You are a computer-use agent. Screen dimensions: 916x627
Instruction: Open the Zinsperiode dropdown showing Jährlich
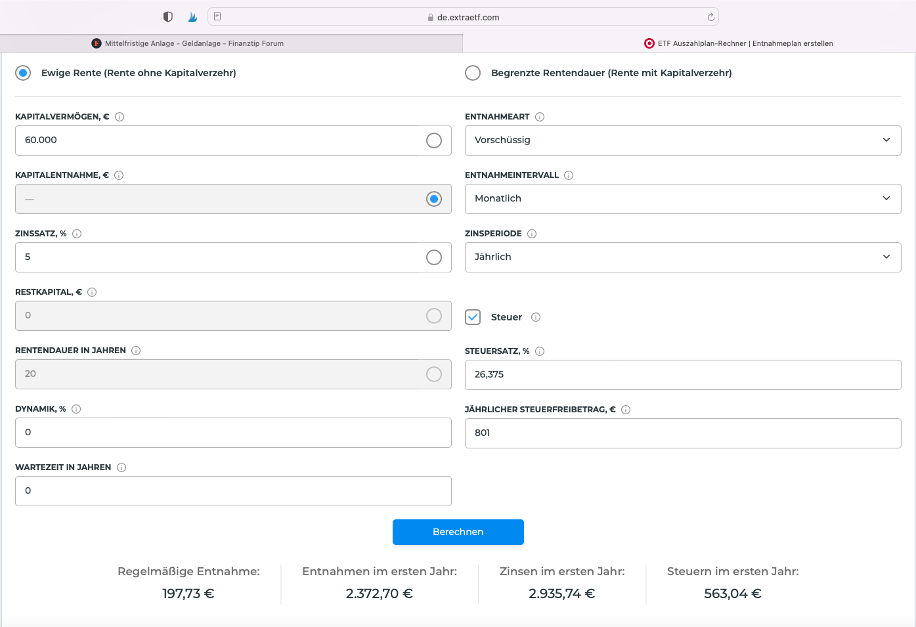point(682,257)
